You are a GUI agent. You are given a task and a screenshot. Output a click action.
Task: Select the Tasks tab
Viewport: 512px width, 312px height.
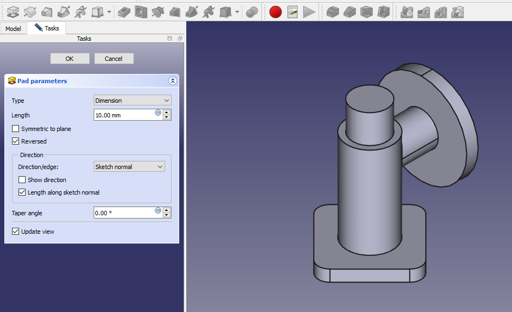tap(47, 28)
